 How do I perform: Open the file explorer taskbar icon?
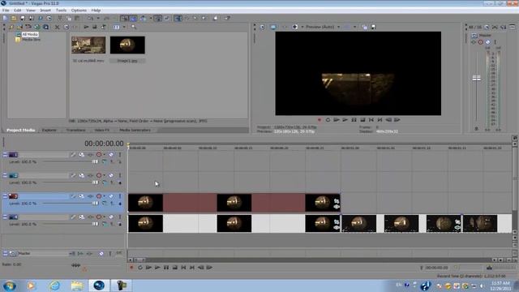[77, 286]
